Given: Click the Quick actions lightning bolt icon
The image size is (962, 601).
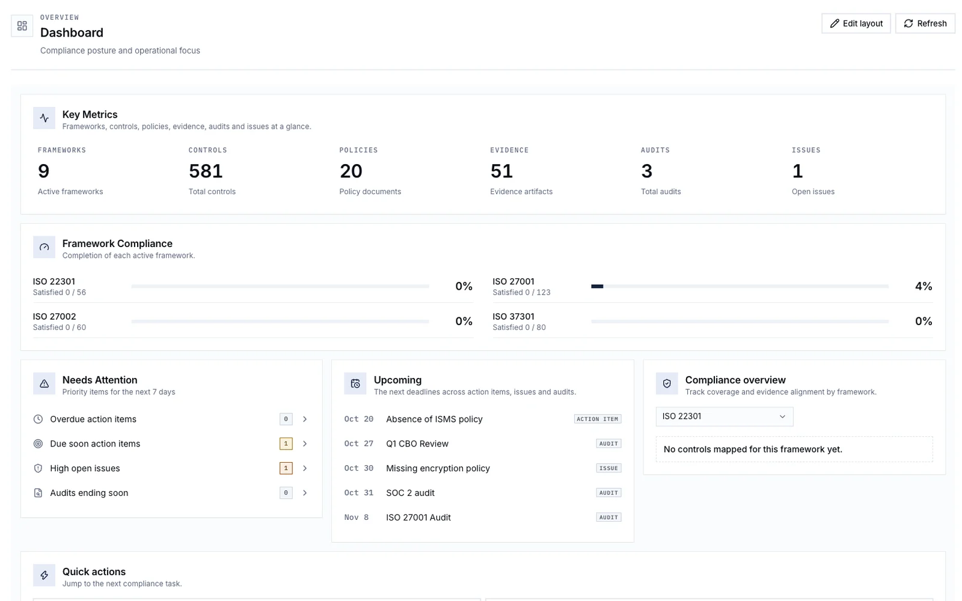Looking at the screenshot, I should tap(44, 575).
